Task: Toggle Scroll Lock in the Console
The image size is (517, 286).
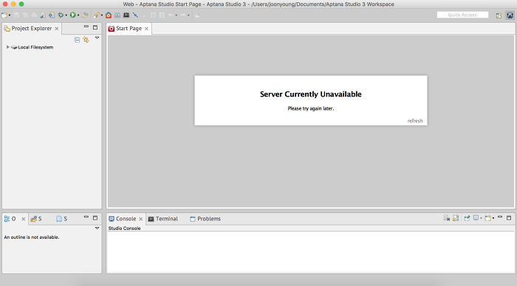Action: click(456, 218)
